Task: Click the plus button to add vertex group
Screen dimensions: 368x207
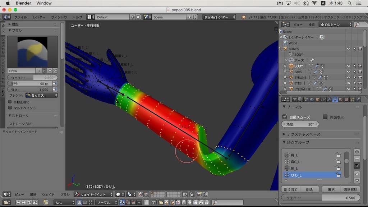Action: pos(357,152)
